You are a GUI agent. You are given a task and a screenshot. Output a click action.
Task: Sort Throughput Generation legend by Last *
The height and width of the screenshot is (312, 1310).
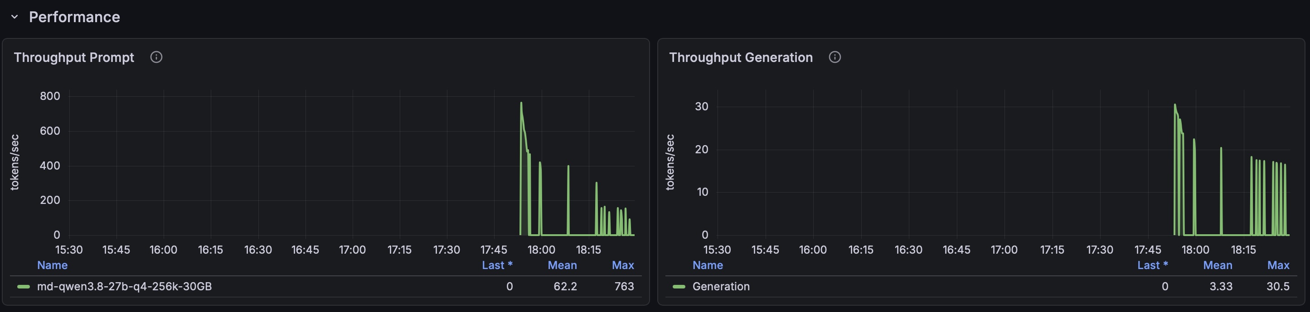(1153, 265)
